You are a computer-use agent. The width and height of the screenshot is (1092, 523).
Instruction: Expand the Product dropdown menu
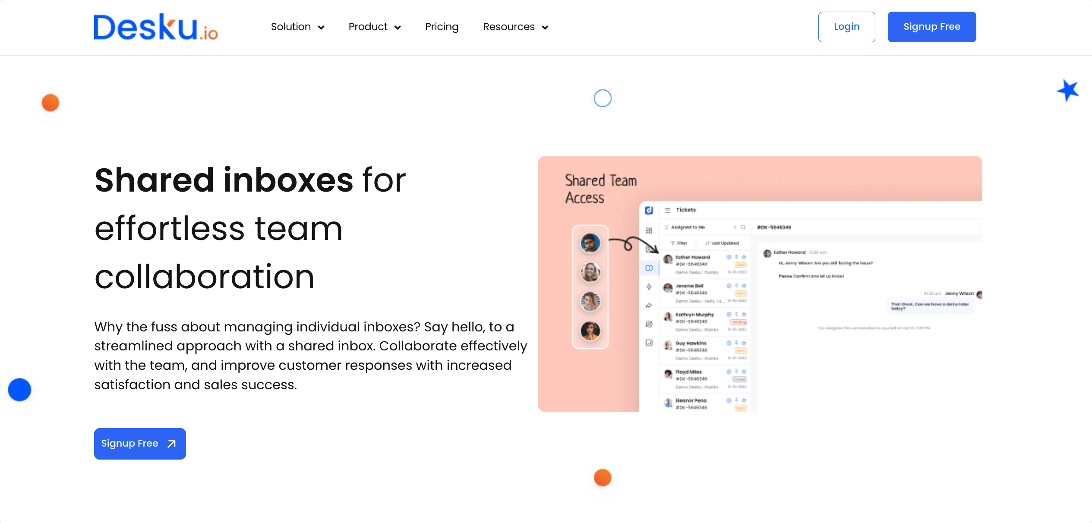375,26
